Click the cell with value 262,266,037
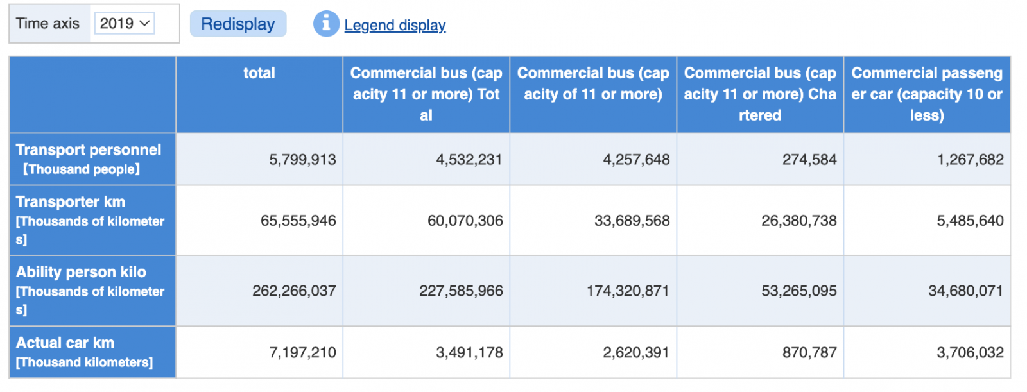1027x392 pixels. coord(294,291)
